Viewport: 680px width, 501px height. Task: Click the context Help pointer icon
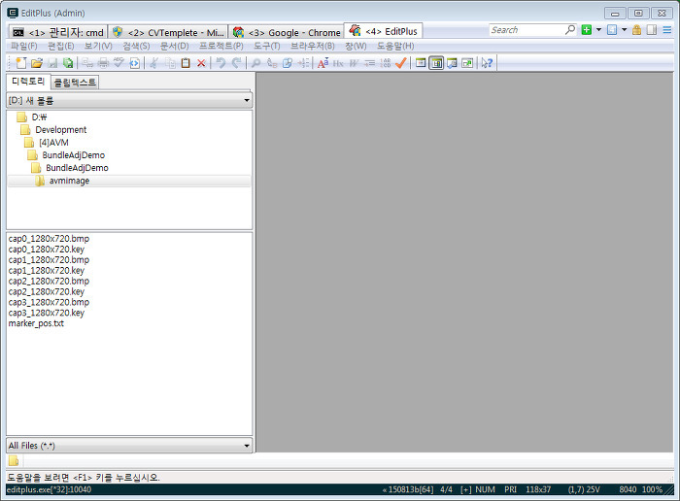[487, 63]
